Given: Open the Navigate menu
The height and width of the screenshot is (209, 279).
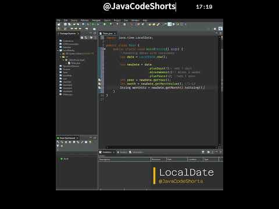Looking at the screenshot, I should [96, 20].
